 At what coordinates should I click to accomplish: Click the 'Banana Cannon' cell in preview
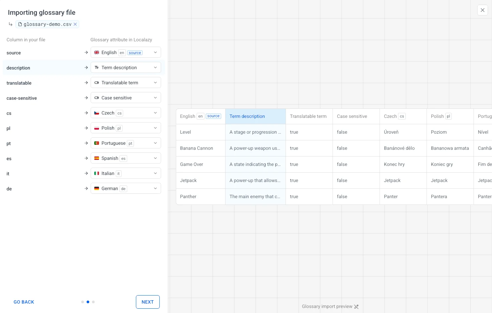[x=201, y=148]
